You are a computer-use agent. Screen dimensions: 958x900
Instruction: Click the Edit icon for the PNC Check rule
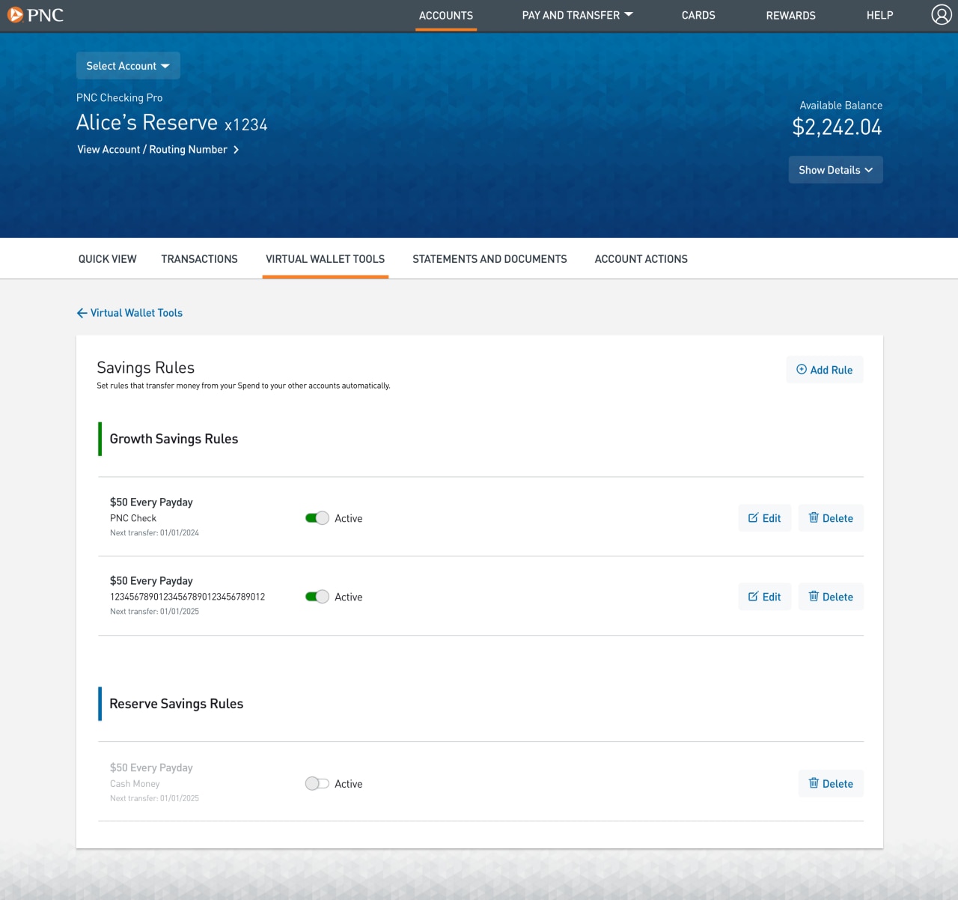point(753,517)
